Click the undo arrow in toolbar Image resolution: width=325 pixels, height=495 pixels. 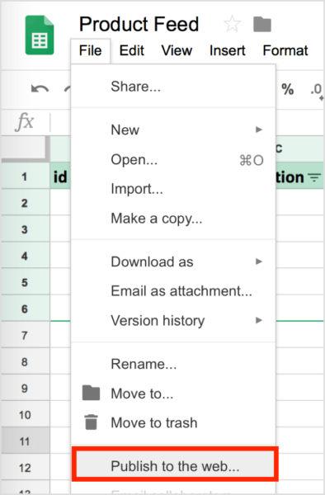(x=40, y=89)
